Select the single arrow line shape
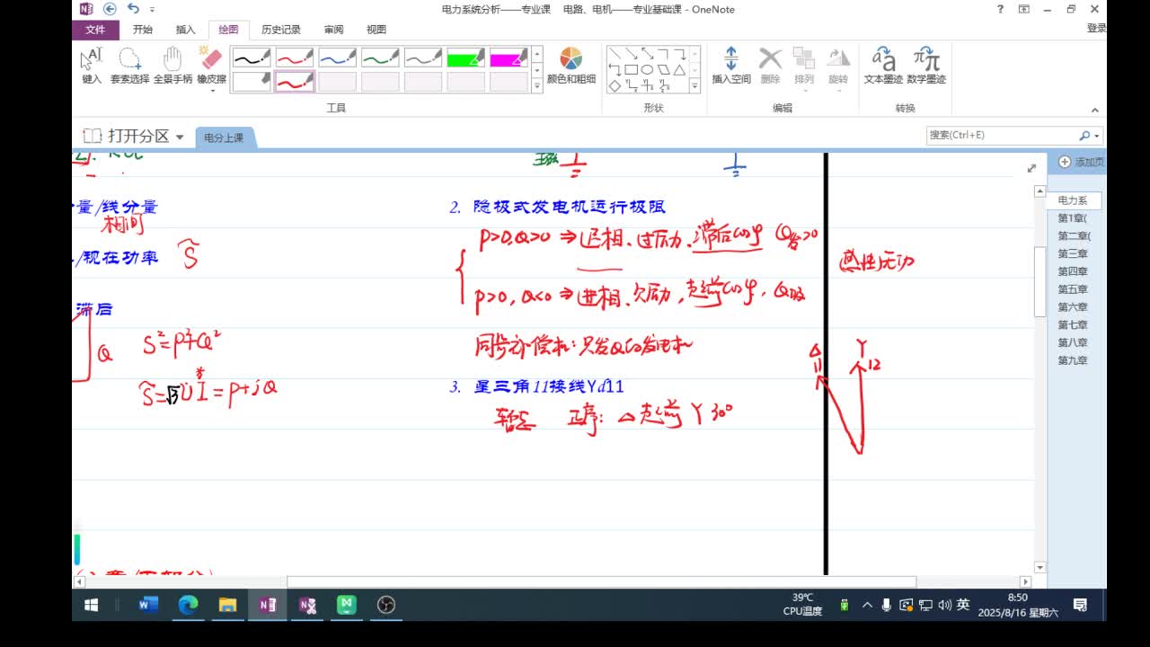The height and width of the screenshot is (647, 1150). coord(631,54)
